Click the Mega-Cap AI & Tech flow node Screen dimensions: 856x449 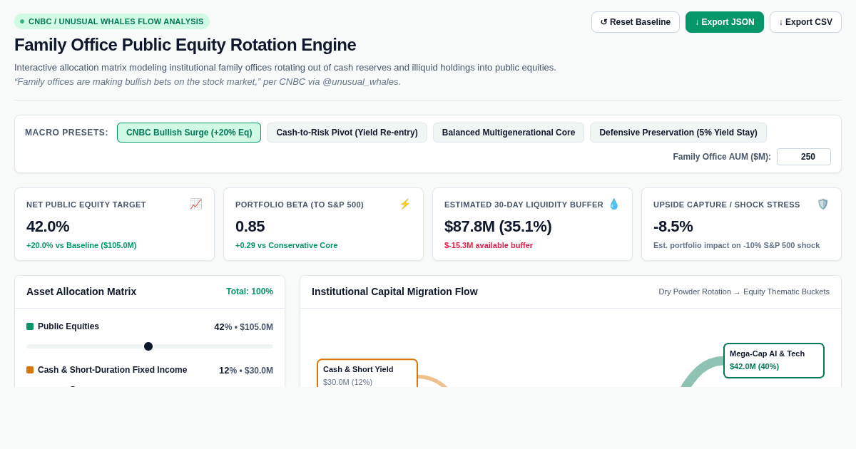tap(774, 361)
